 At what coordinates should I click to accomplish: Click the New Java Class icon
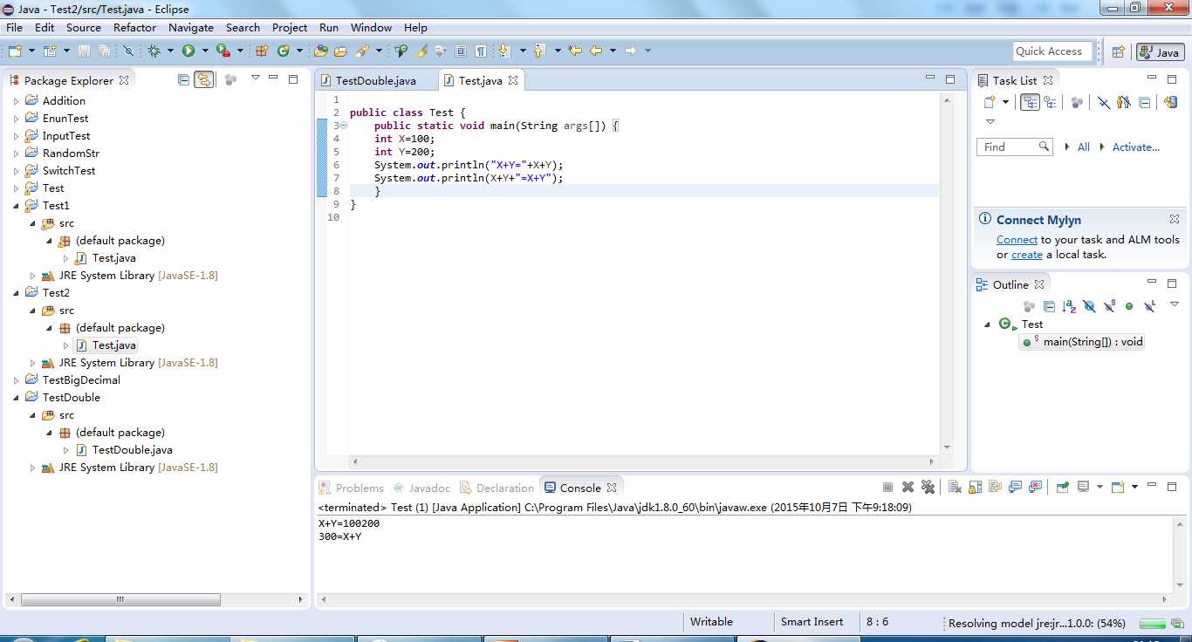click(283, 51)
